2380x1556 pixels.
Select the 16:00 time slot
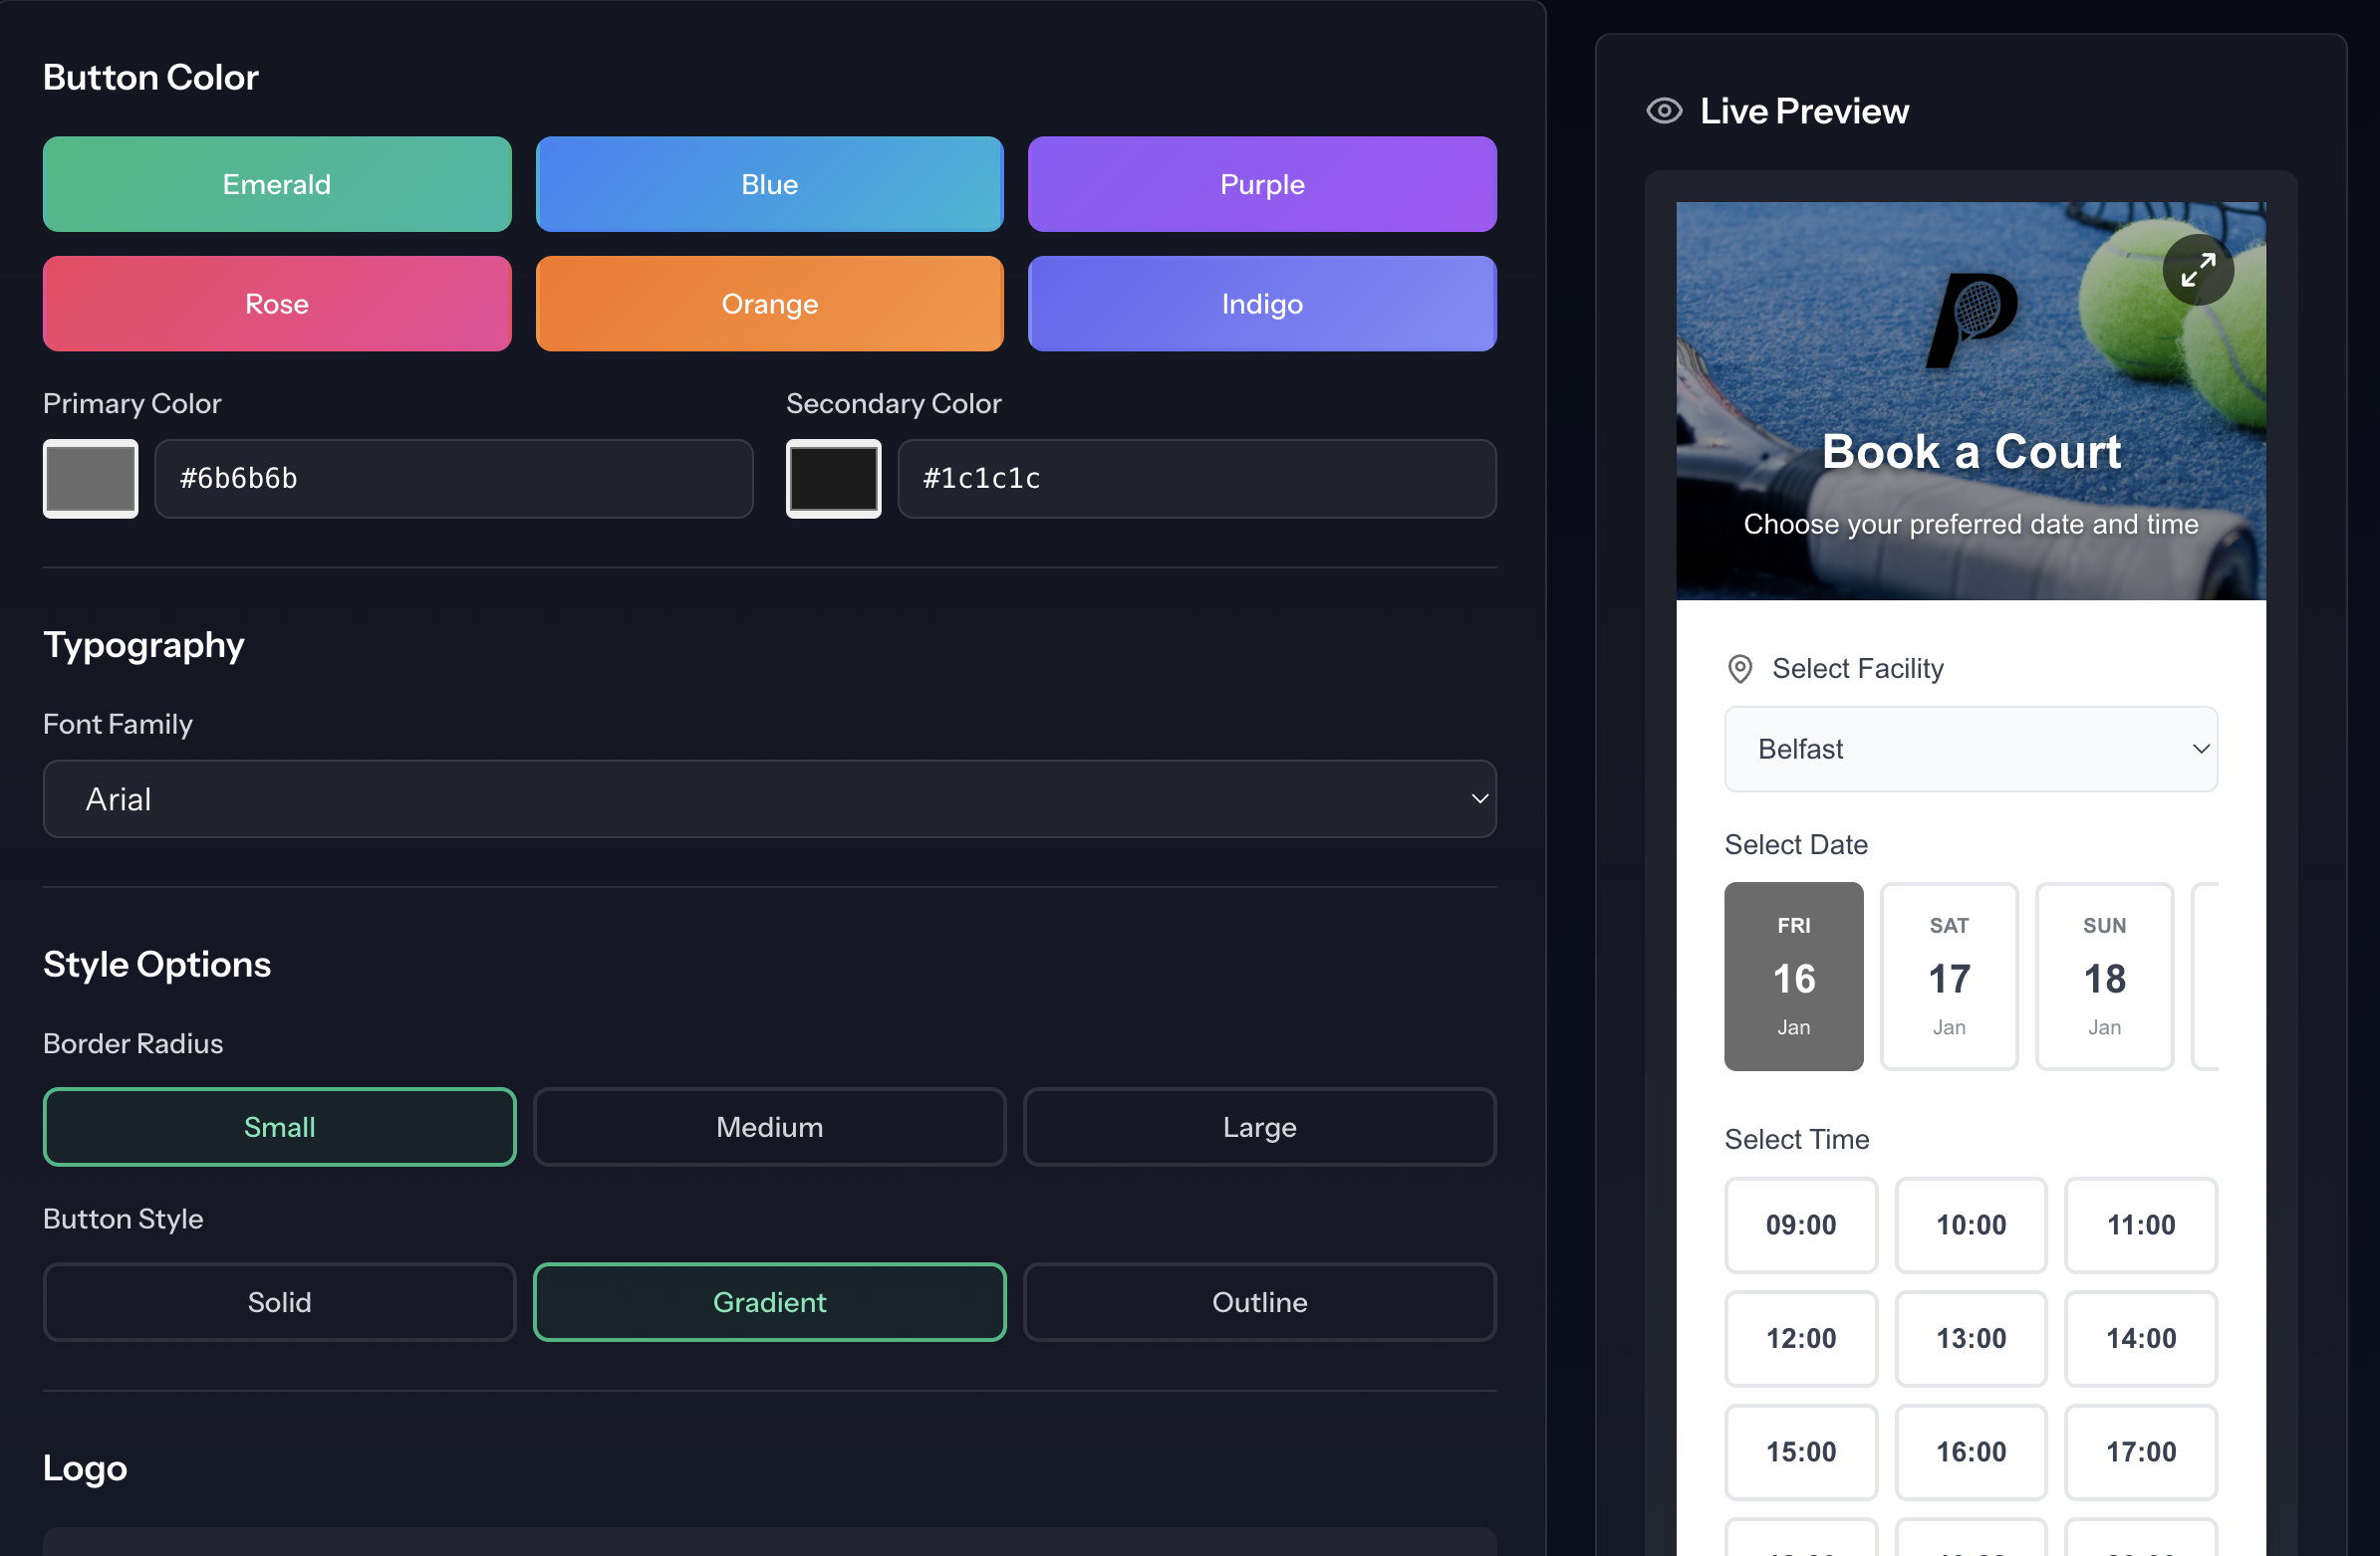1971,1452
